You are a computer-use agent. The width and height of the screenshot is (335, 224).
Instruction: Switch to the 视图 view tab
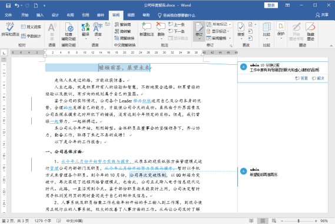click(x=131, y=15)
